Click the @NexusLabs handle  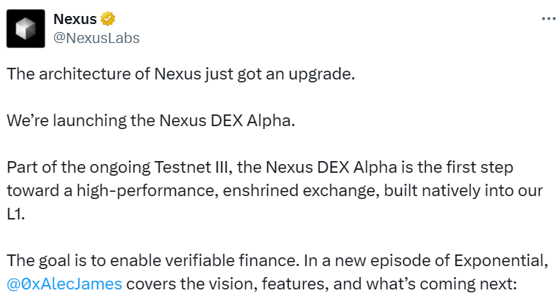(x=97, y=37)
